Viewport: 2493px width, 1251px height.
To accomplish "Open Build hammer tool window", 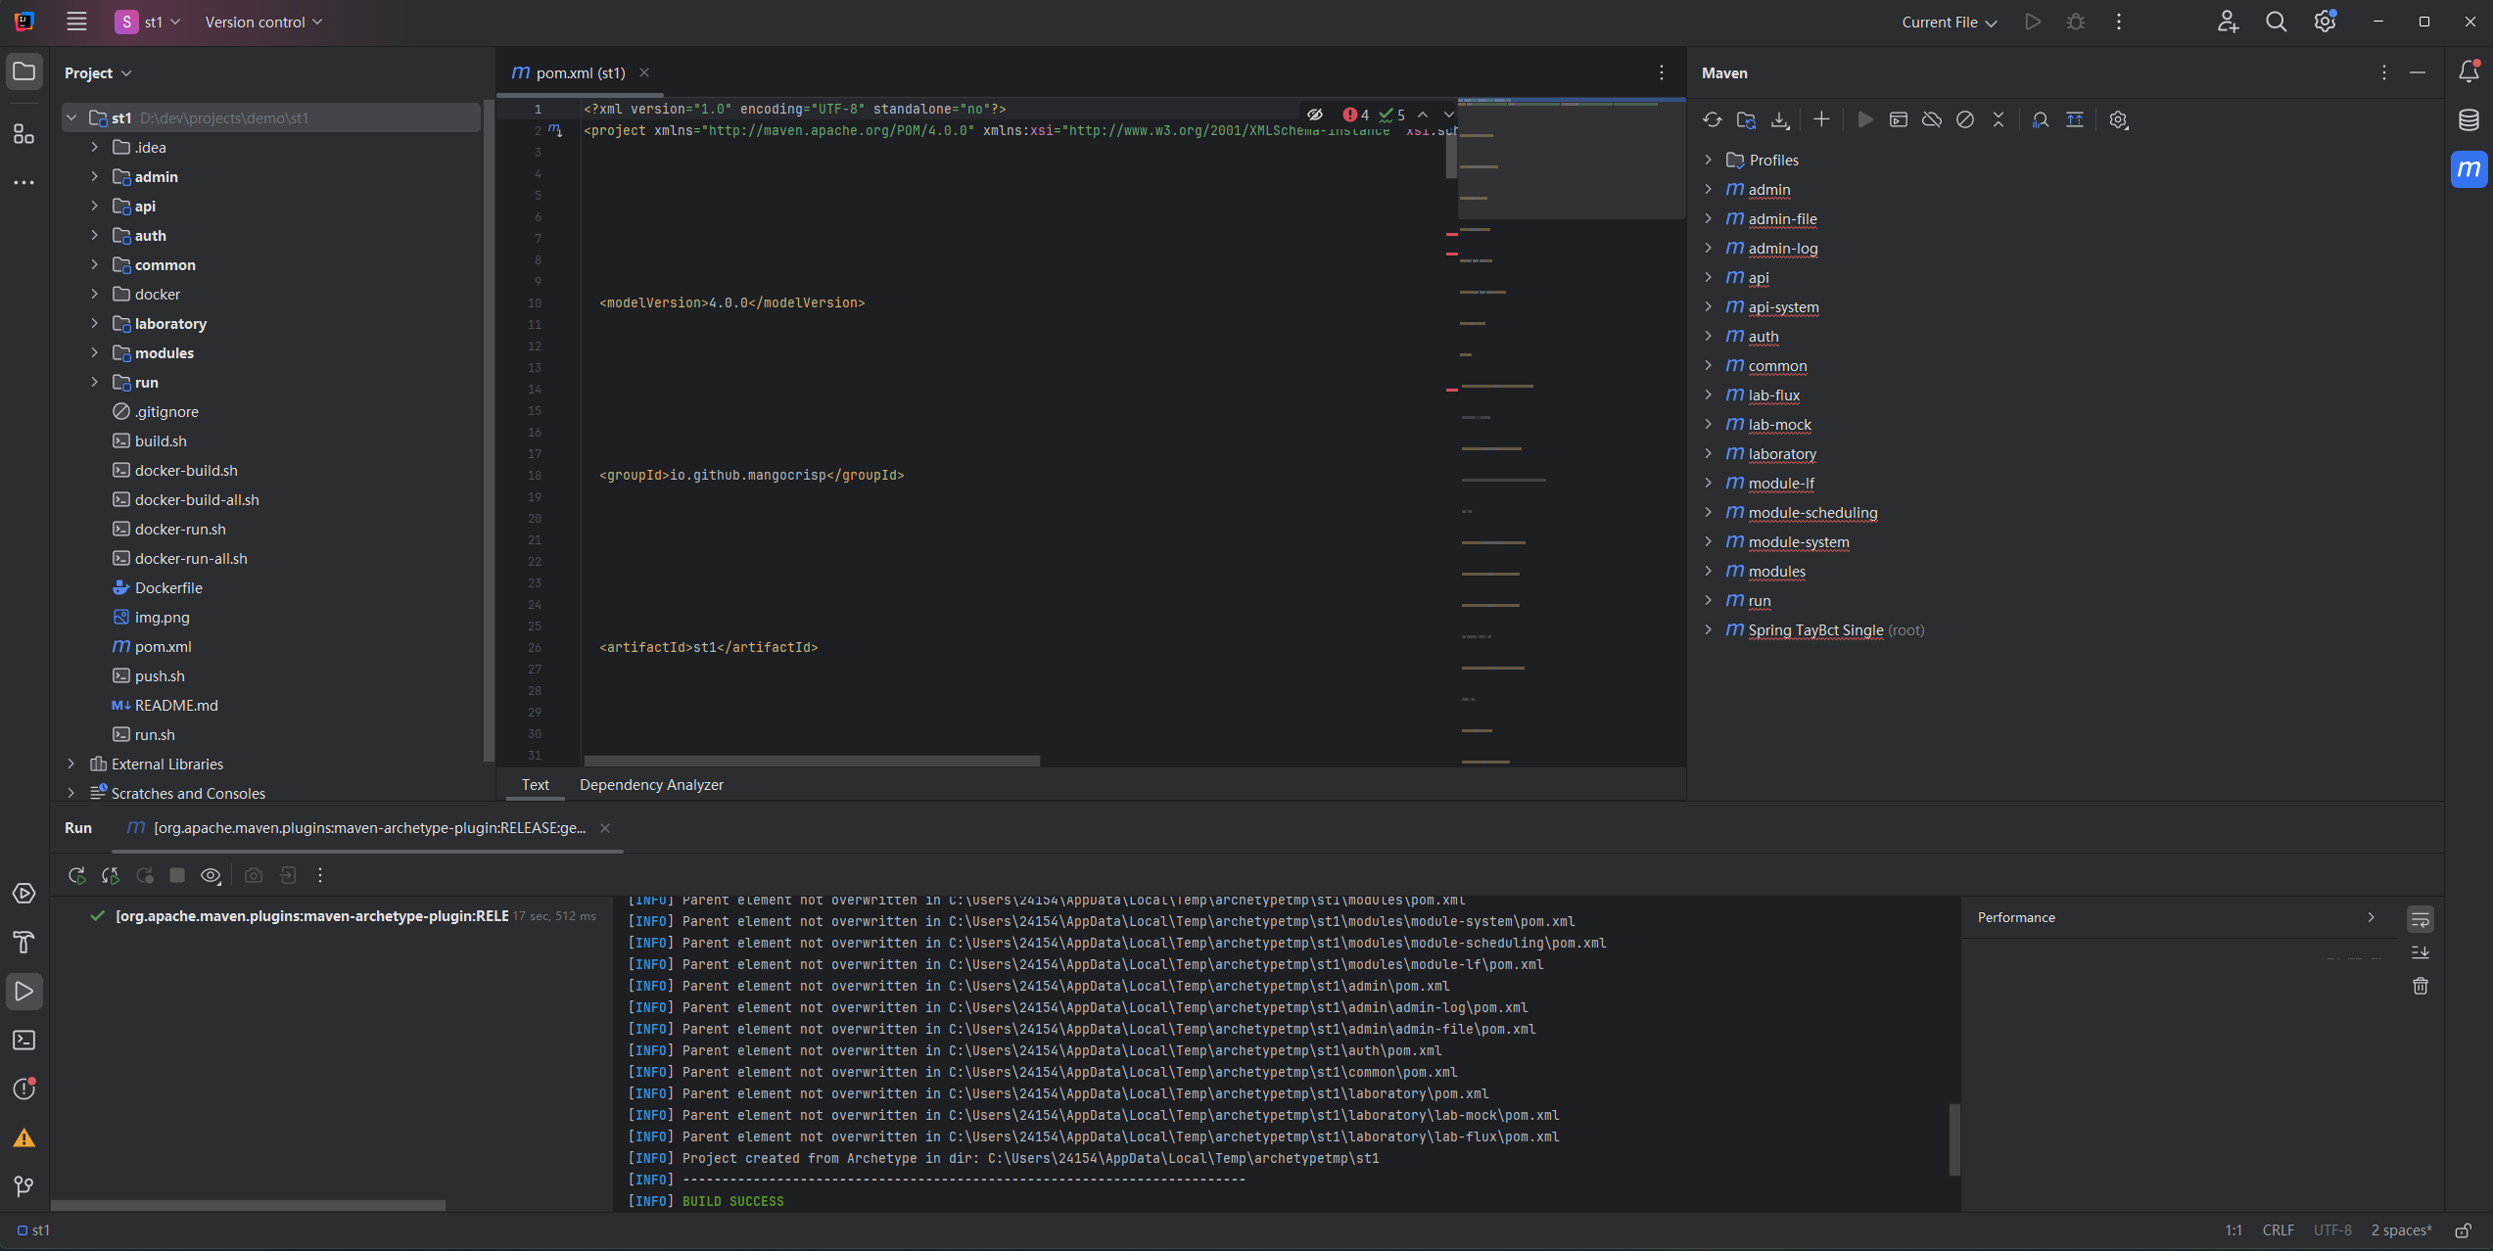I will pyautogui.click(x=24, y=943).
